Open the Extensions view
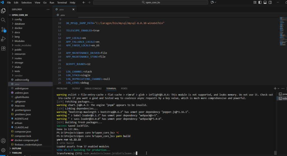287x156 pixels. (3, 48)
